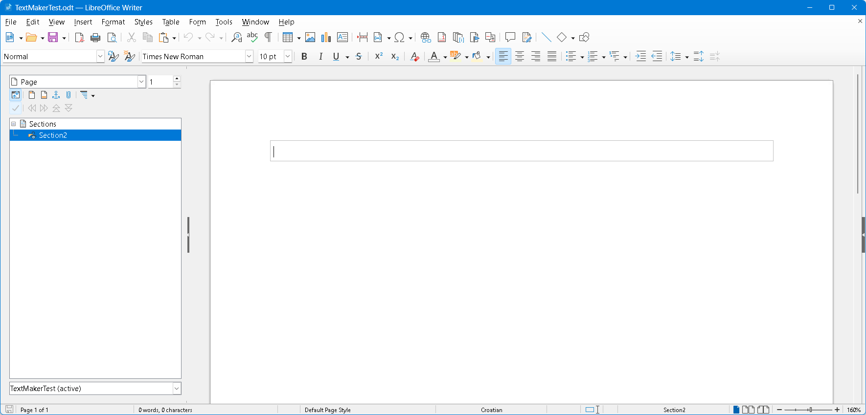Click the Croatian language status field
866x415 pixels.
click(491, 410)
